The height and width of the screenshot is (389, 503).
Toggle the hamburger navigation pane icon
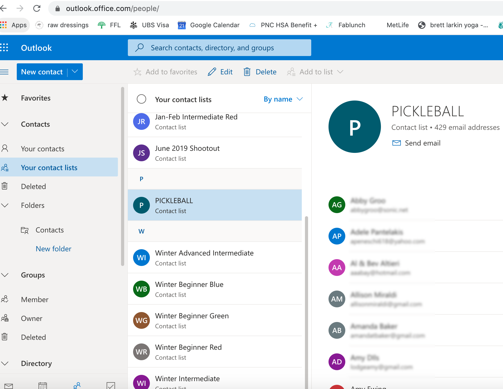4,72
